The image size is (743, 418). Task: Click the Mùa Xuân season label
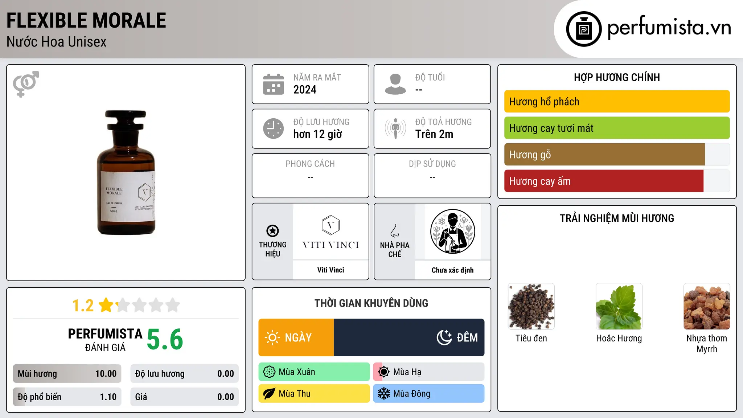[x=297, y=372]
